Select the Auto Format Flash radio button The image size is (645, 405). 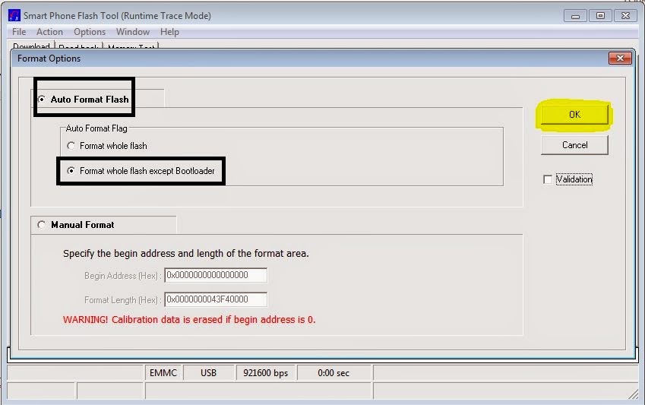pyautogui.click(x=42, y=100)
